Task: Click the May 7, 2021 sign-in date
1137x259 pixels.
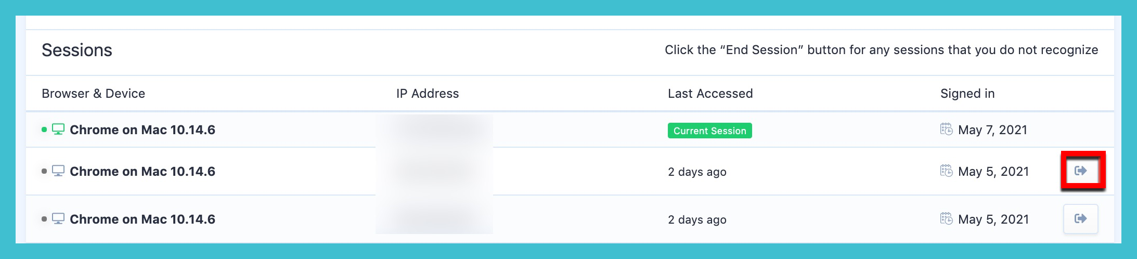Action: click(x=992, y=130)
